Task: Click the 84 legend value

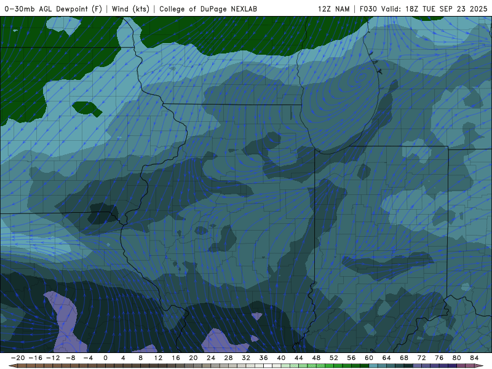Action: tap(474, 358)
